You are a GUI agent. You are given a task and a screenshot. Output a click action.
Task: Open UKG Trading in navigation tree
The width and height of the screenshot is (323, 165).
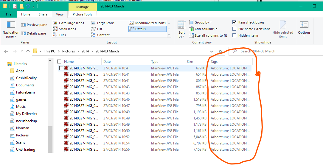(25, 150)
